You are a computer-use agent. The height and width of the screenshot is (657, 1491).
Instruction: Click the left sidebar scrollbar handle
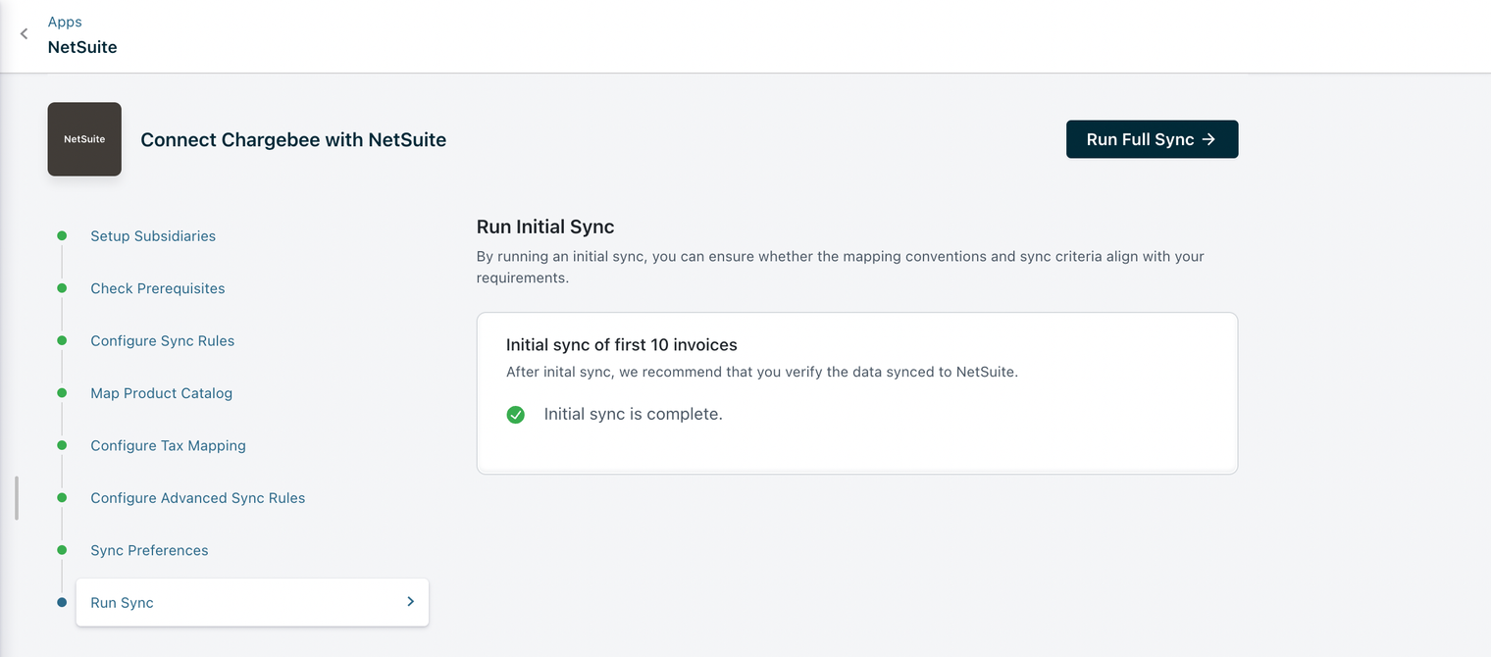pyautogui.click(x=17, y=498)
